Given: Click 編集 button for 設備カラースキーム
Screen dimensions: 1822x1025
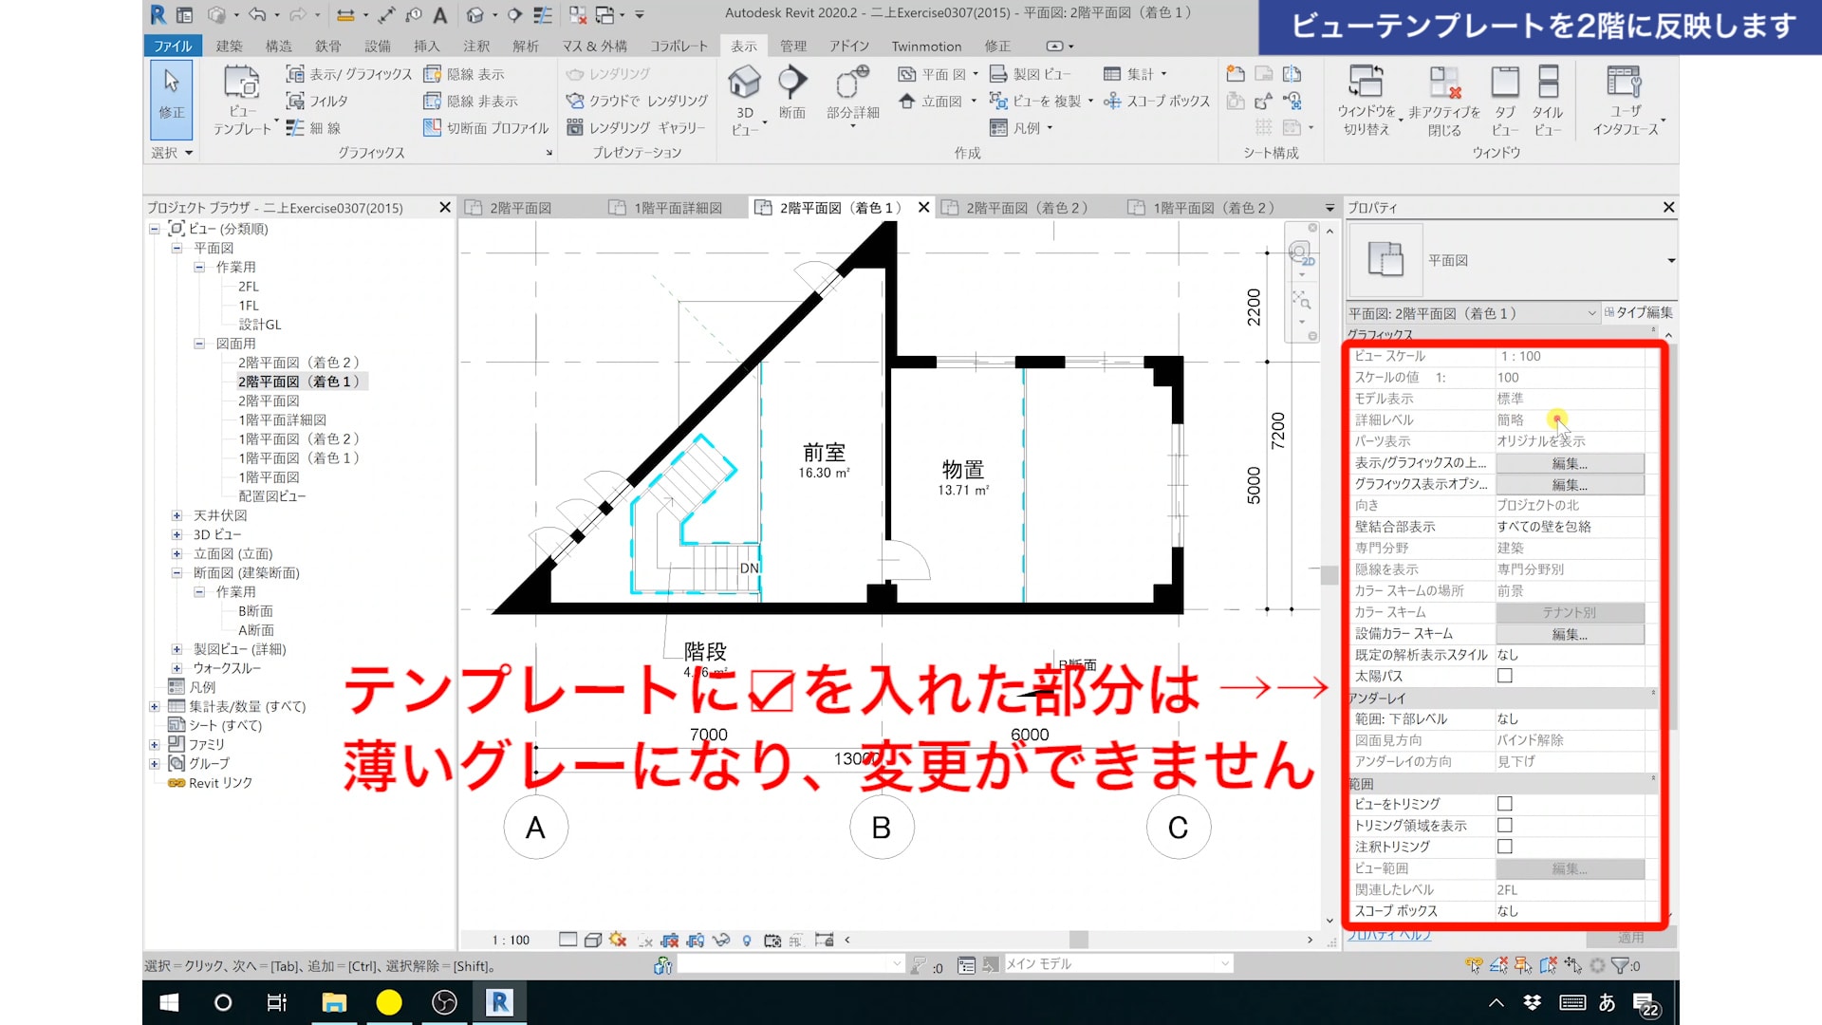Looking at the screenshot, I should tap(1569, 634).
